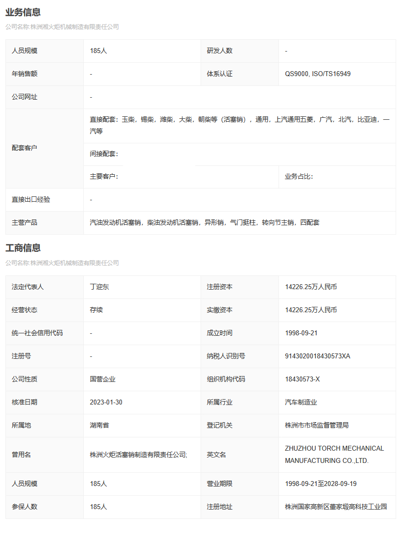
Task: Click the 所属地 label cell
Action: pos(45,426)
